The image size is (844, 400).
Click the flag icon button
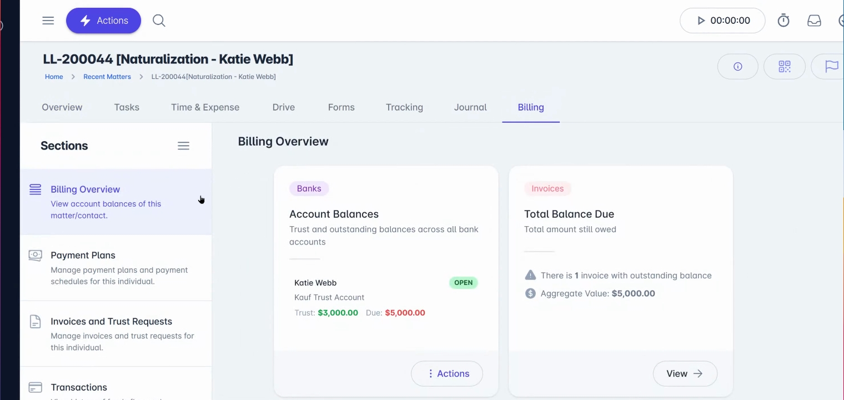click(x=828, y=67)
